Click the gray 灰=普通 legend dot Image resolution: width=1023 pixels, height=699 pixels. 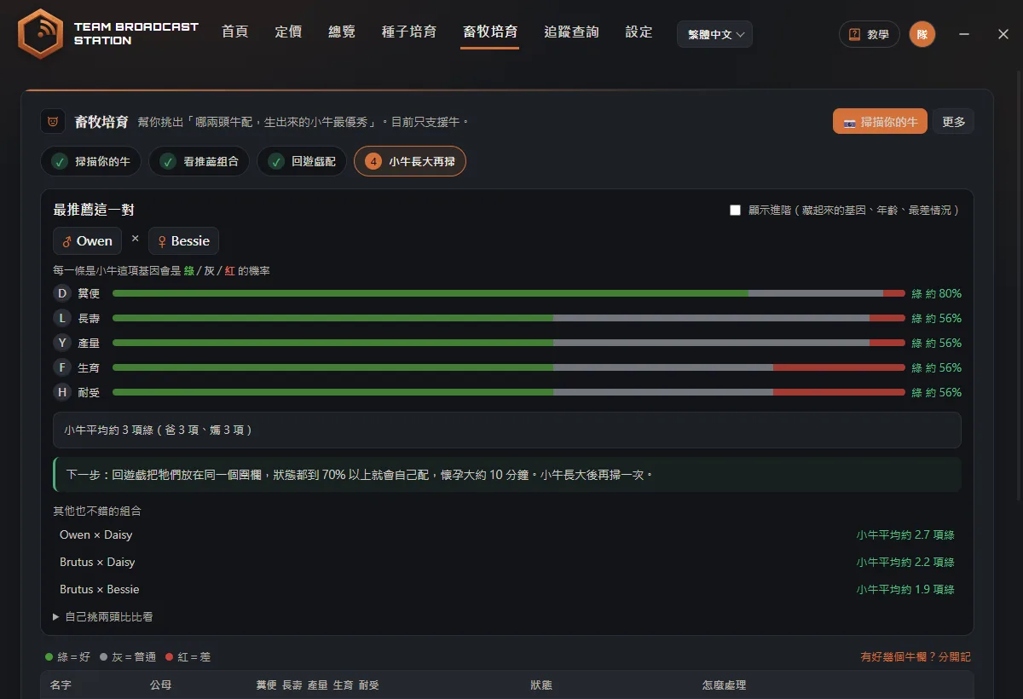(103, 657)
